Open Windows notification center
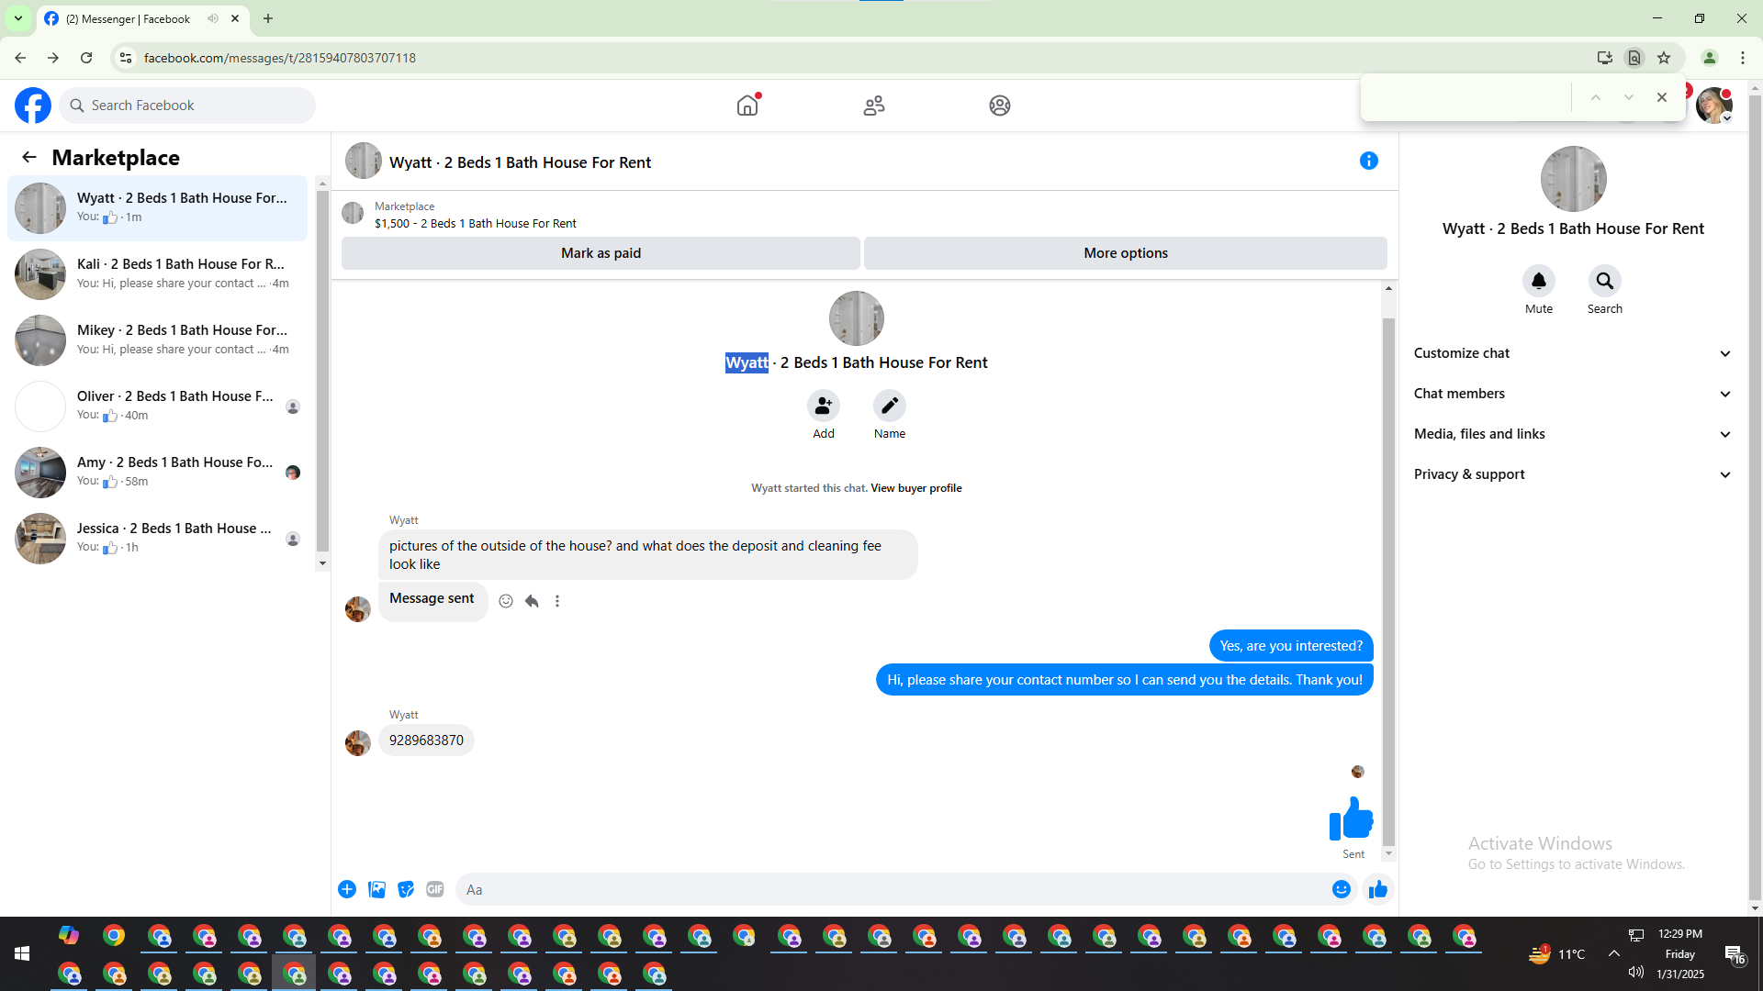Image resolution: width=1763 pixels, height=991 pixels. 1735,954
